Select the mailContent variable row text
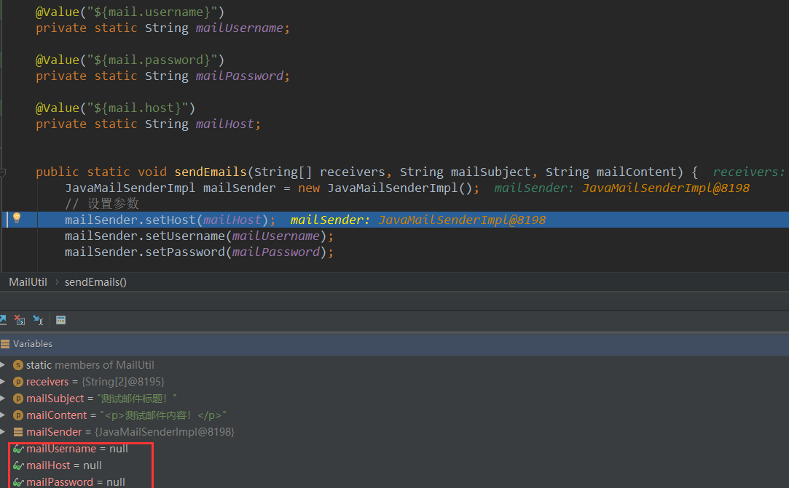Image resolution: width=789 pixels, height=488 pixels. coord(126,415)
